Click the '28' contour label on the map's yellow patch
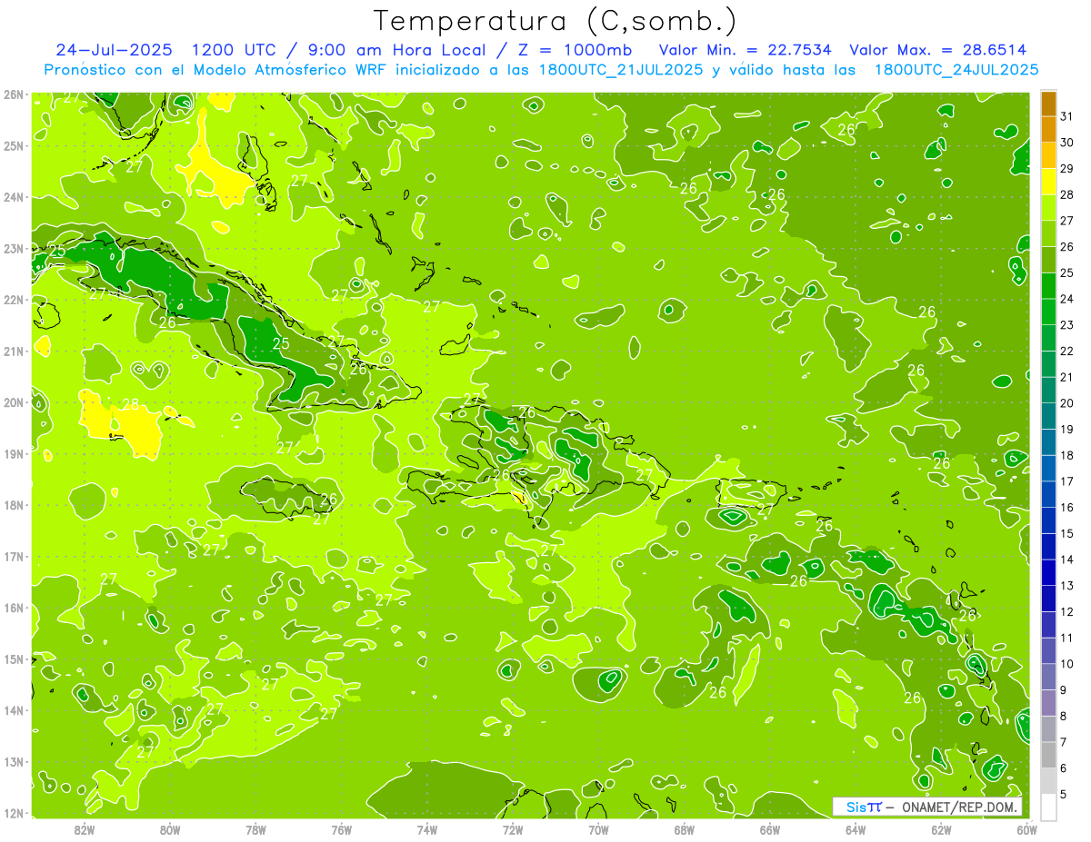1091x842 pixels. 131,405
